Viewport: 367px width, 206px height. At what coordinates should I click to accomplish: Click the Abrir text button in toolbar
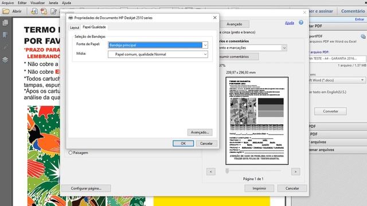(x=17, y=11)
